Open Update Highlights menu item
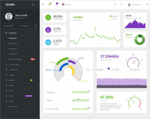The width and height of the screenshot is (150, 119). coord(15,59)
